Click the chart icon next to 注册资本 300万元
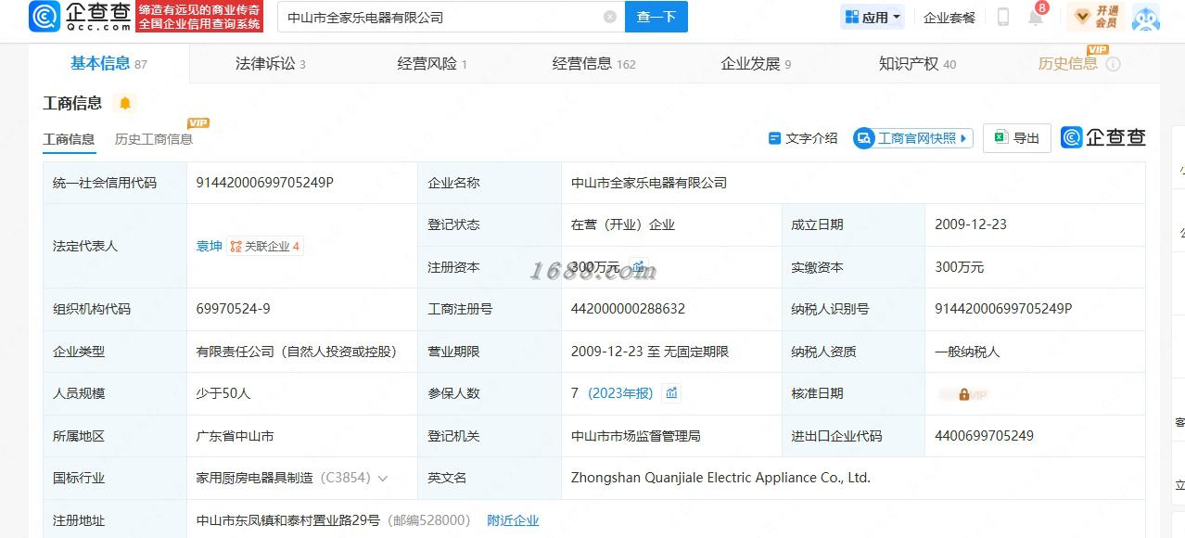Viewport: 1185px width, 538px height. (637, 266)
